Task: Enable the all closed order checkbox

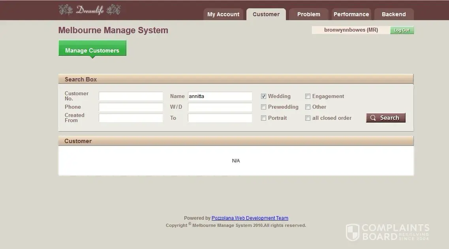Action: (x=308, y=118)
